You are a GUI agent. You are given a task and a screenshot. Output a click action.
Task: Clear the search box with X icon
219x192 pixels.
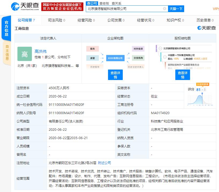(x=165, y=9)
